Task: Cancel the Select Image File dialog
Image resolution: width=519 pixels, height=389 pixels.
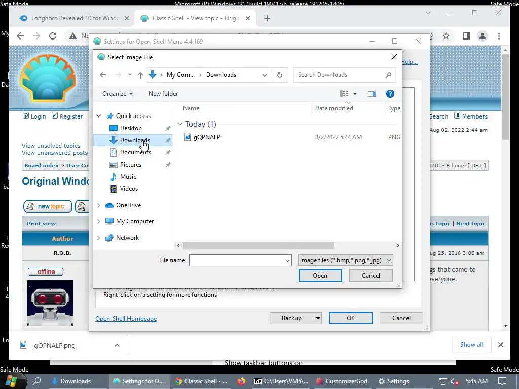Action: tap(370, 276)
